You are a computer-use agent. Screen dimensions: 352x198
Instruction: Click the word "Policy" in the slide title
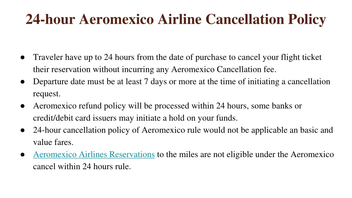point(307,20)
